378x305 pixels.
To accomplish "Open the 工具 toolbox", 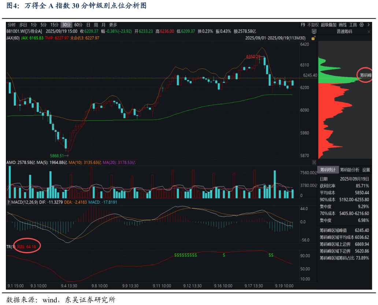I will point(353,25).
